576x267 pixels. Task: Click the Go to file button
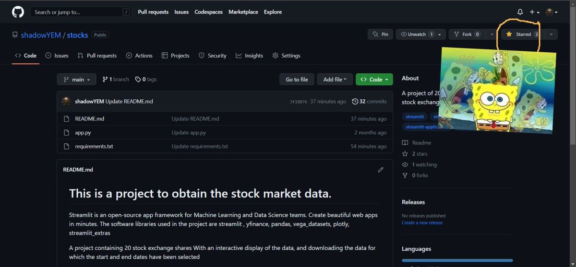pyautogui.click(x=297, y=80)
